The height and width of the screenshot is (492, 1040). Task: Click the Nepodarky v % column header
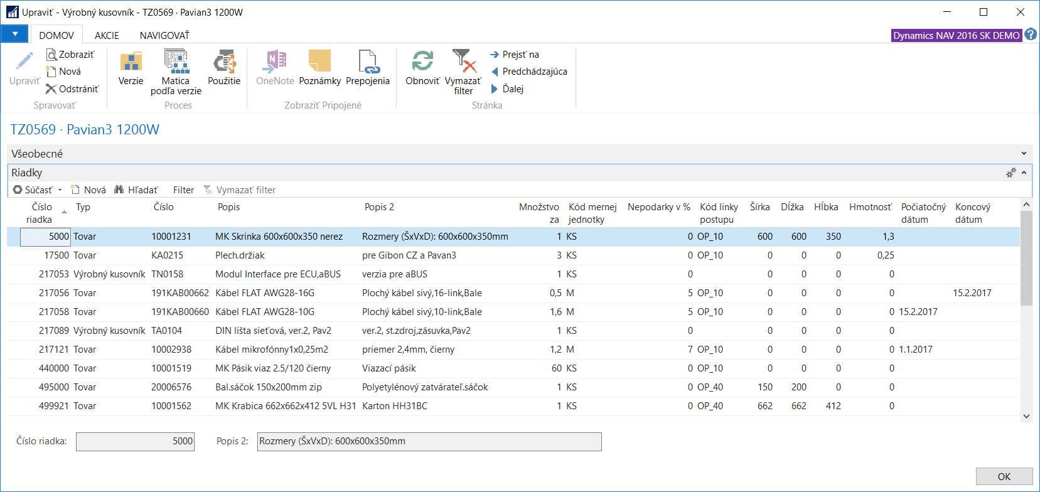(659, 207)
